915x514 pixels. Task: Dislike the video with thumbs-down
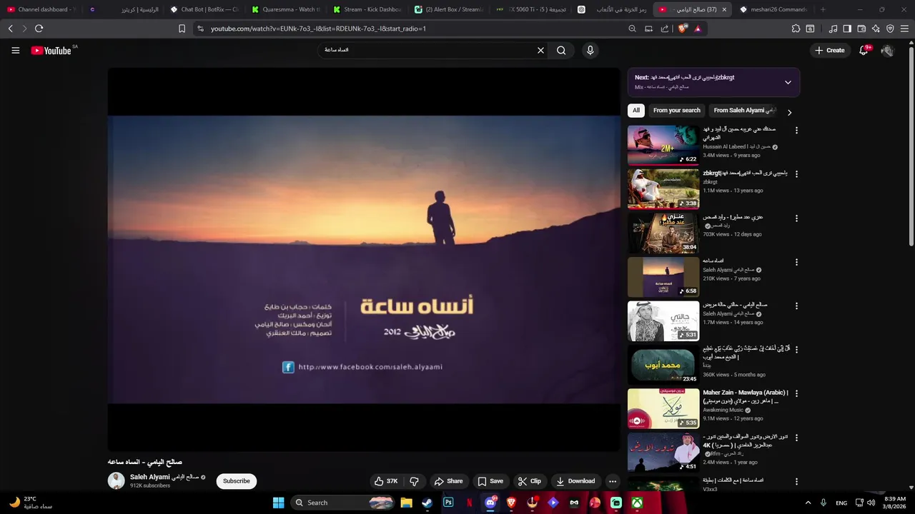pos(414,481)
